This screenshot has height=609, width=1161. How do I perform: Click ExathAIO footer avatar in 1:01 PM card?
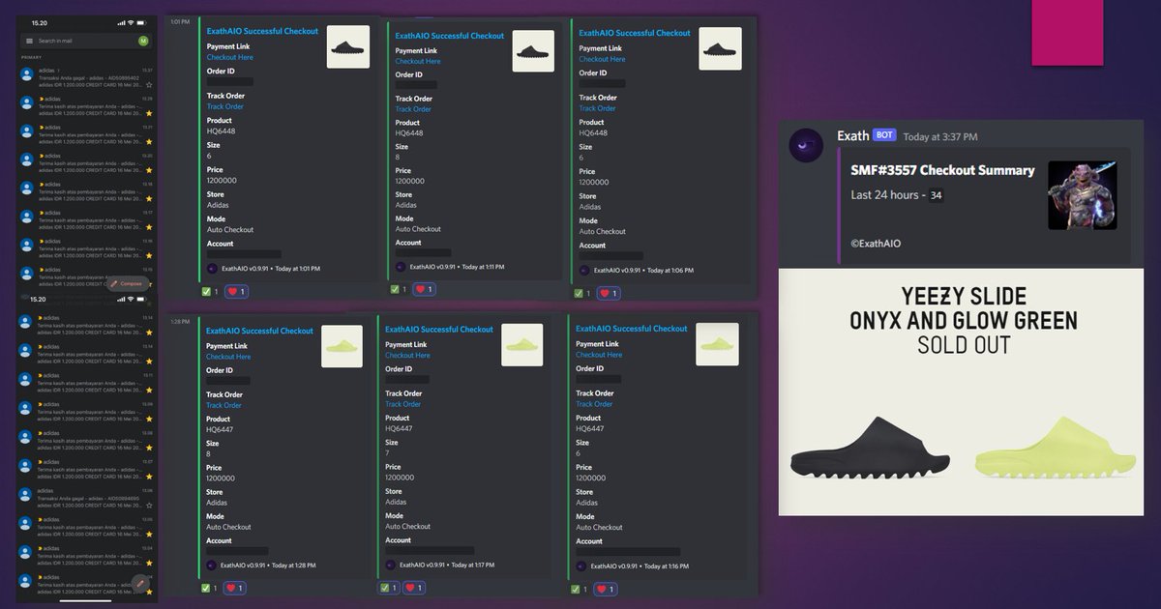(212, 268)
